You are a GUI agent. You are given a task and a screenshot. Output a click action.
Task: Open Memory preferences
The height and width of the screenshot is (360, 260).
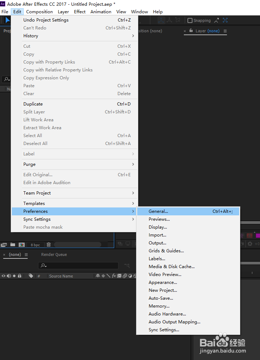point(188,306)
